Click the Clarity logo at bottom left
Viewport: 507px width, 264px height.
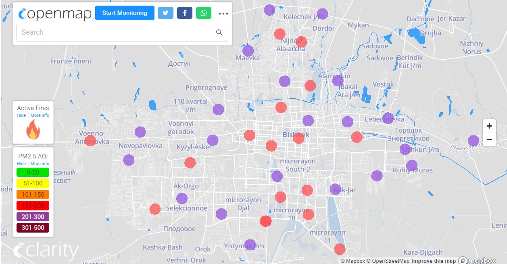[46, 251]
